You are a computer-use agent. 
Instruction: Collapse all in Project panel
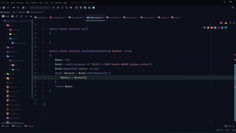click(21, 16)
